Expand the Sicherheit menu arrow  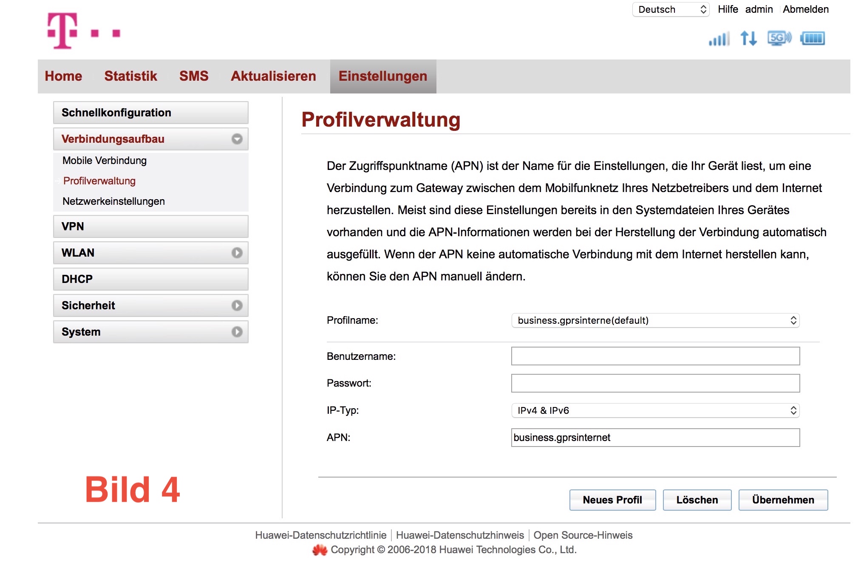(237, 305)
